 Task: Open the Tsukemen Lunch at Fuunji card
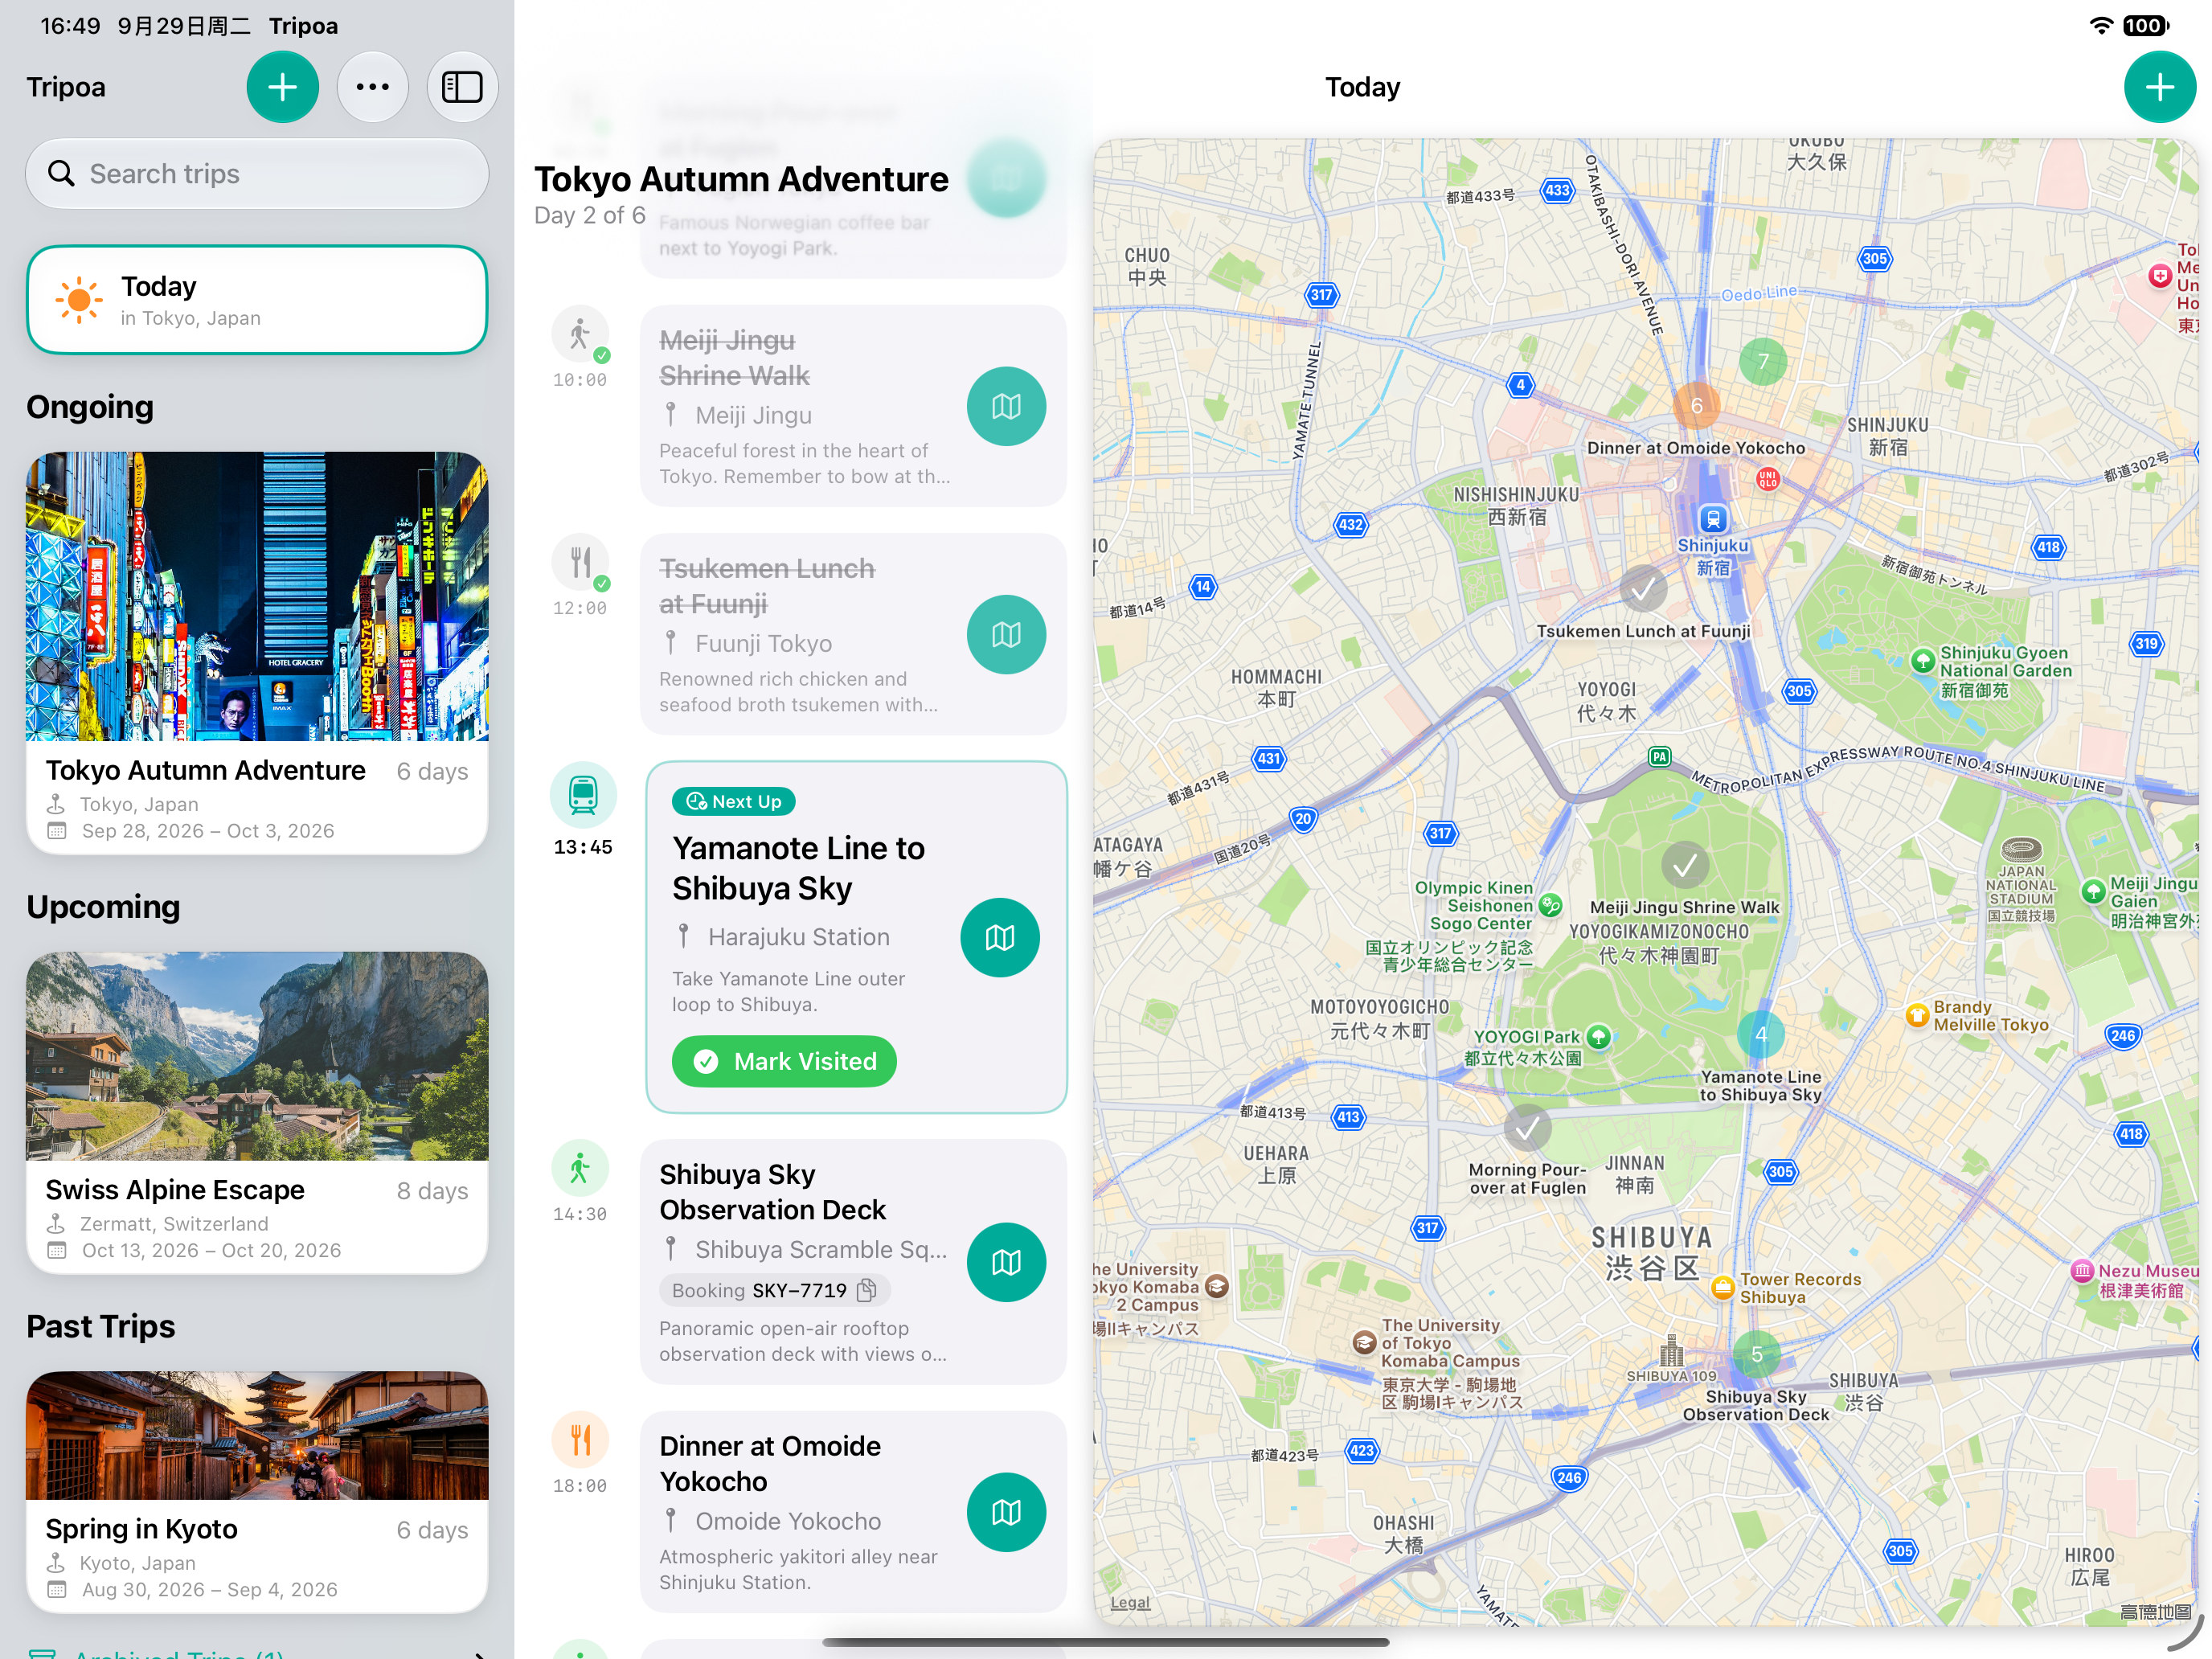click(x=853, y=634)
